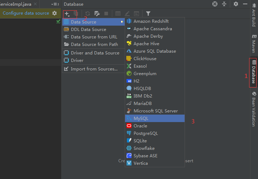The width and height of the screenshot is (258, 179).
Task: Click the Configure data source link
Action: pos(26,13)
